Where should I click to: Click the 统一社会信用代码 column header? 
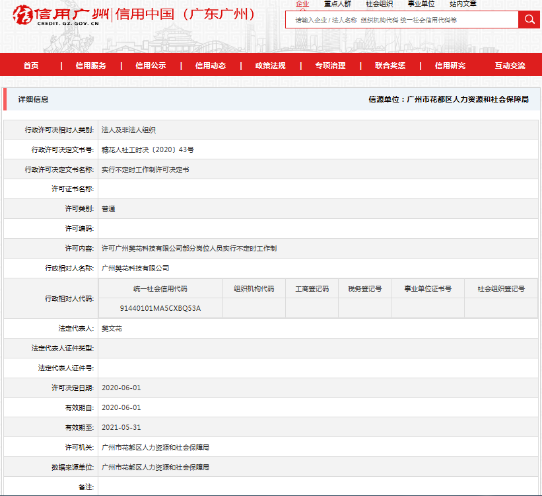[x=160, y=289]
